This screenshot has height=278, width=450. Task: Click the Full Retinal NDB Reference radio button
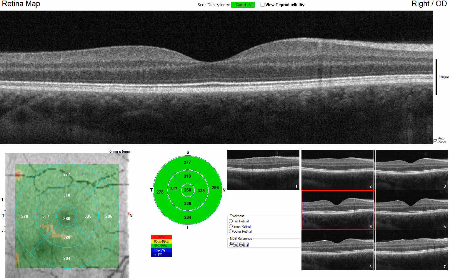pyautogui.click(x=231, y=244)
